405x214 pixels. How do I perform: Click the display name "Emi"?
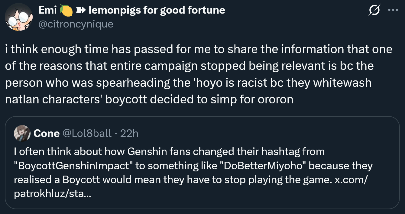tap(47, 10)
